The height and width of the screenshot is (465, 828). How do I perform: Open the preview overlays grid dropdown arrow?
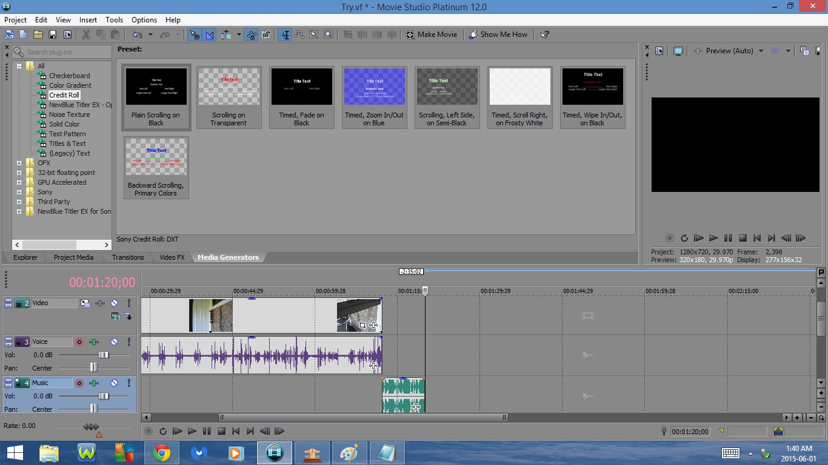pos(788,51)
